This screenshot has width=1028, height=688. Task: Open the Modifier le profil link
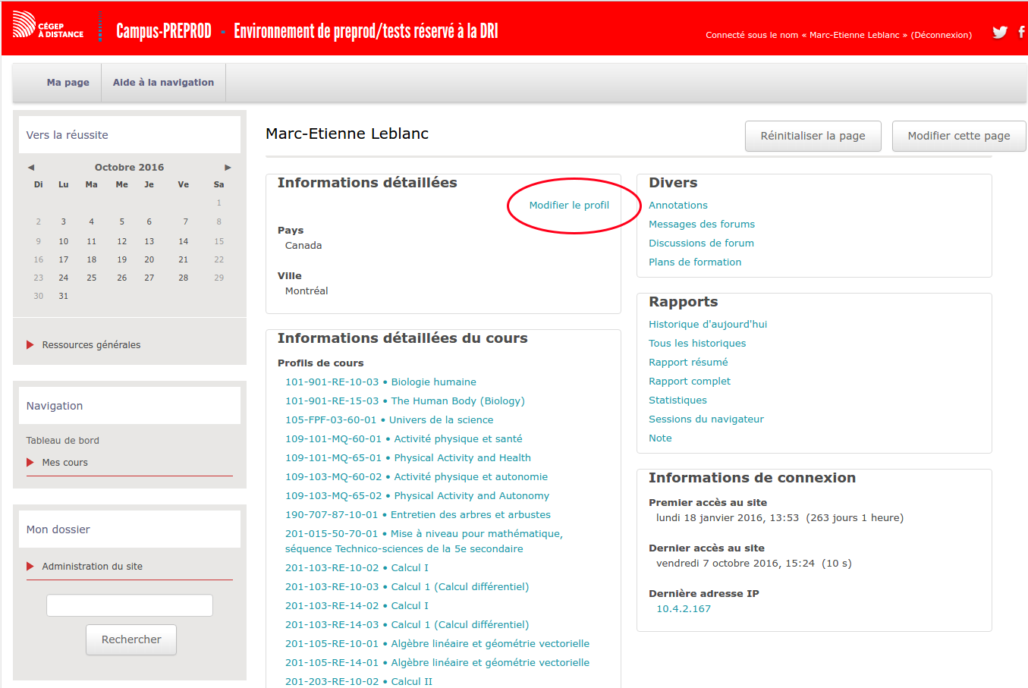click(x=569, y=206)
